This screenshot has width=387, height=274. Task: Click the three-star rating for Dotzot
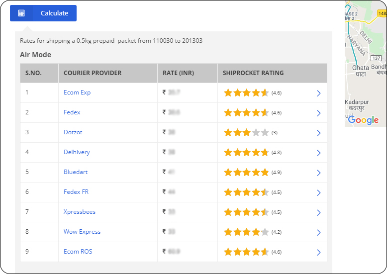coord(246,133)
